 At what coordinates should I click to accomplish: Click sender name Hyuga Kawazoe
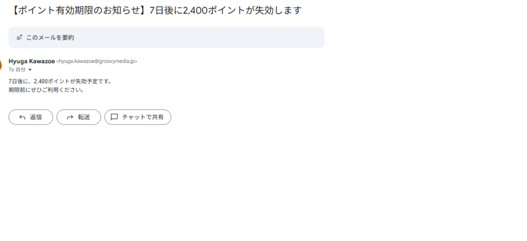(31, 61)
